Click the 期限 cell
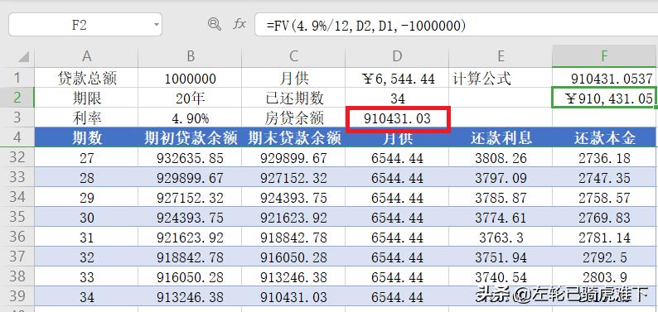The height and width of the screenshot is (312, 658). coord(86,98)
